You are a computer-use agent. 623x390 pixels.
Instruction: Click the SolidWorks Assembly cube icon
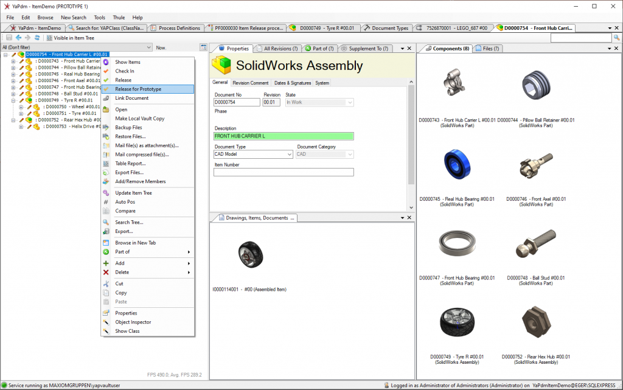tap(221, 65)
